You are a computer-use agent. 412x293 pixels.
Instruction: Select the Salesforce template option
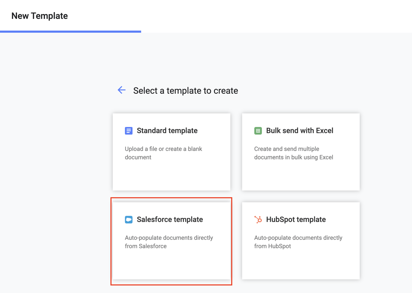coord(171,241)
